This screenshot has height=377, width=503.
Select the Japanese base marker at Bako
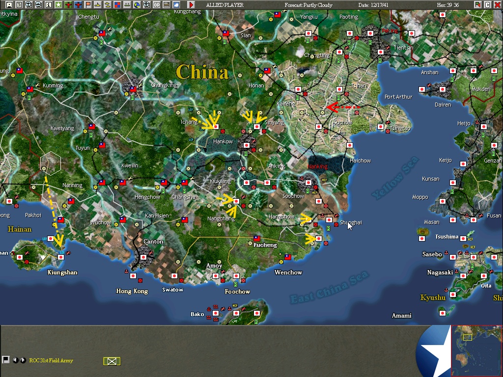(216, 313)
